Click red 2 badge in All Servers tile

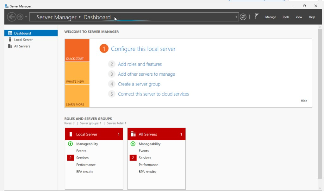[x=133, y=158]
